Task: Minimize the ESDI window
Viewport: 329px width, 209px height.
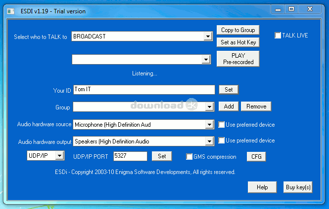Action: (x=278, y=9)
